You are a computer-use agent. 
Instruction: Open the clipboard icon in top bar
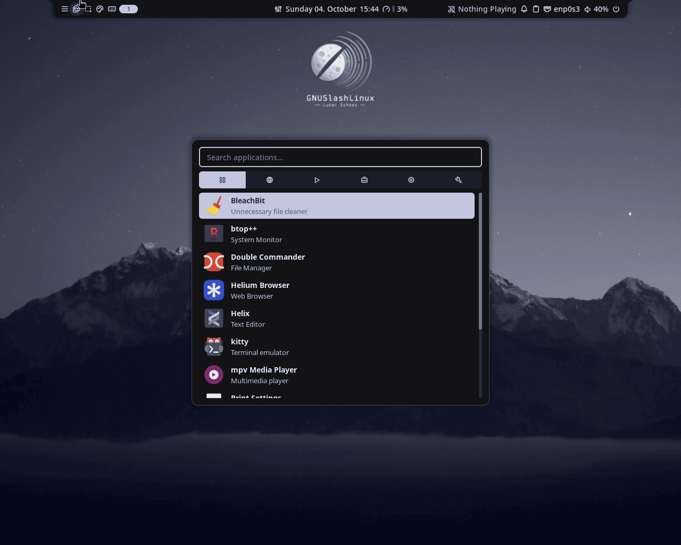[536, 9]
